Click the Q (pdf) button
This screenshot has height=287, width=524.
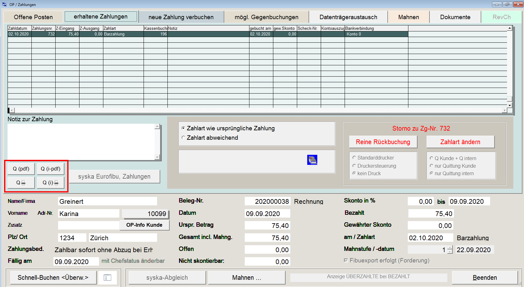(x=21, y=169)
